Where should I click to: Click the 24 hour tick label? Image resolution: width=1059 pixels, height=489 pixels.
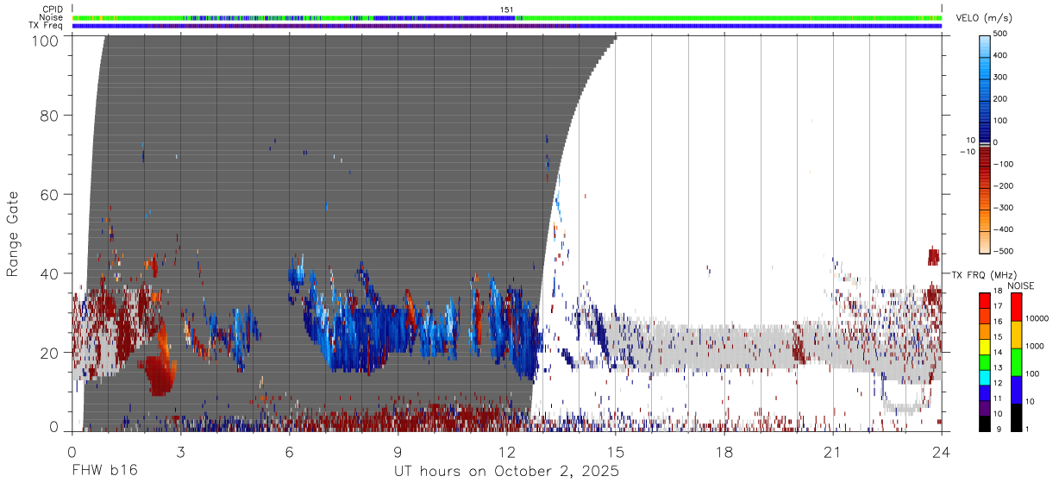coord(942,451)
